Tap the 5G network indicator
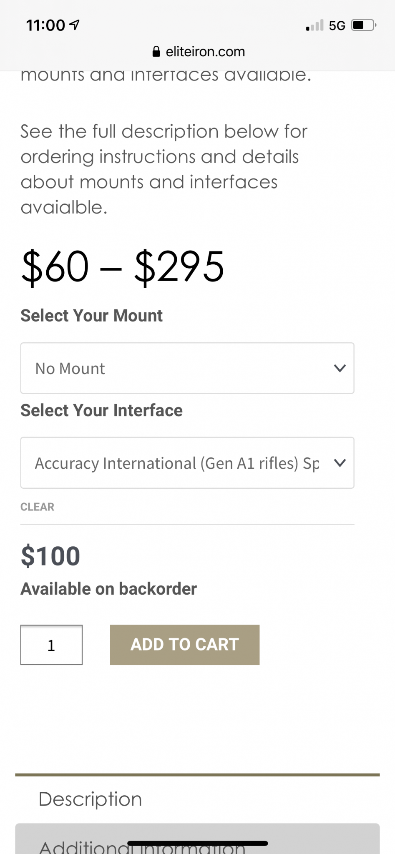 tap(337, 26)
